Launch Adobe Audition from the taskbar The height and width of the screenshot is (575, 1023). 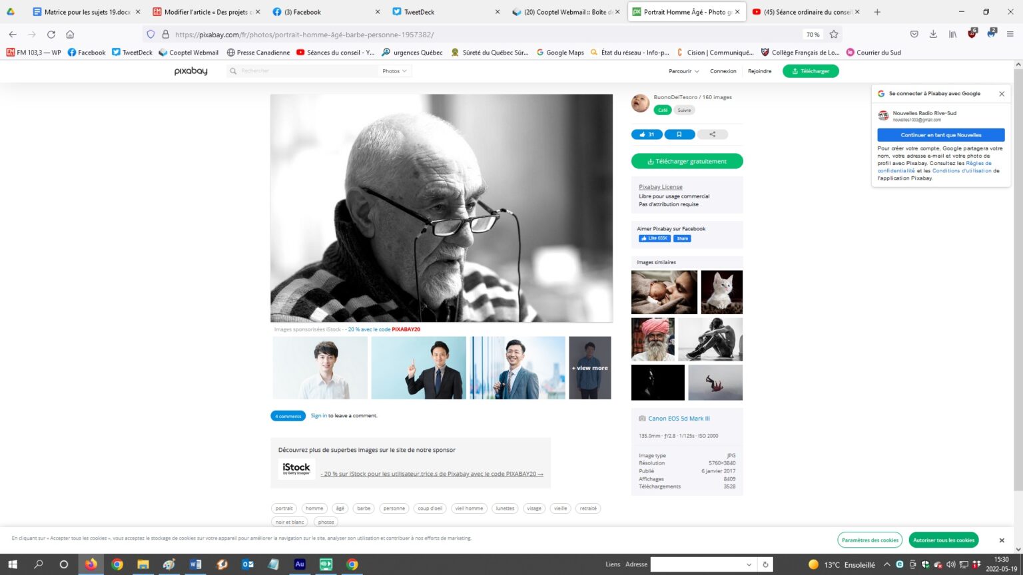coord(300,564)
